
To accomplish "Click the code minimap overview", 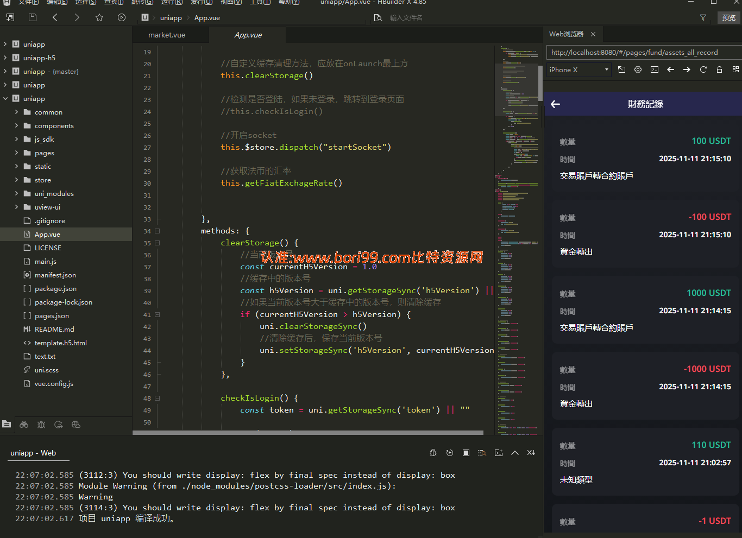I will (x=517, y=239).
